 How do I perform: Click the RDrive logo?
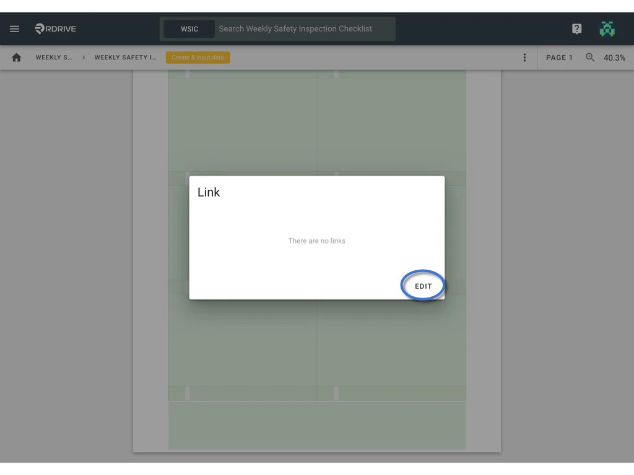55,28
